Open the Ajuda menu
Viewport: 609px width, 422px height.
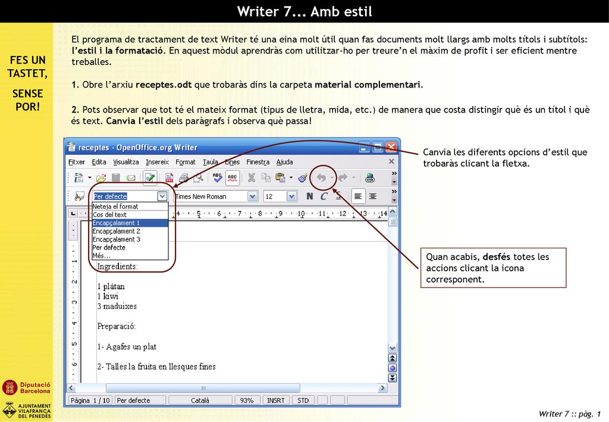pos(285,162)
